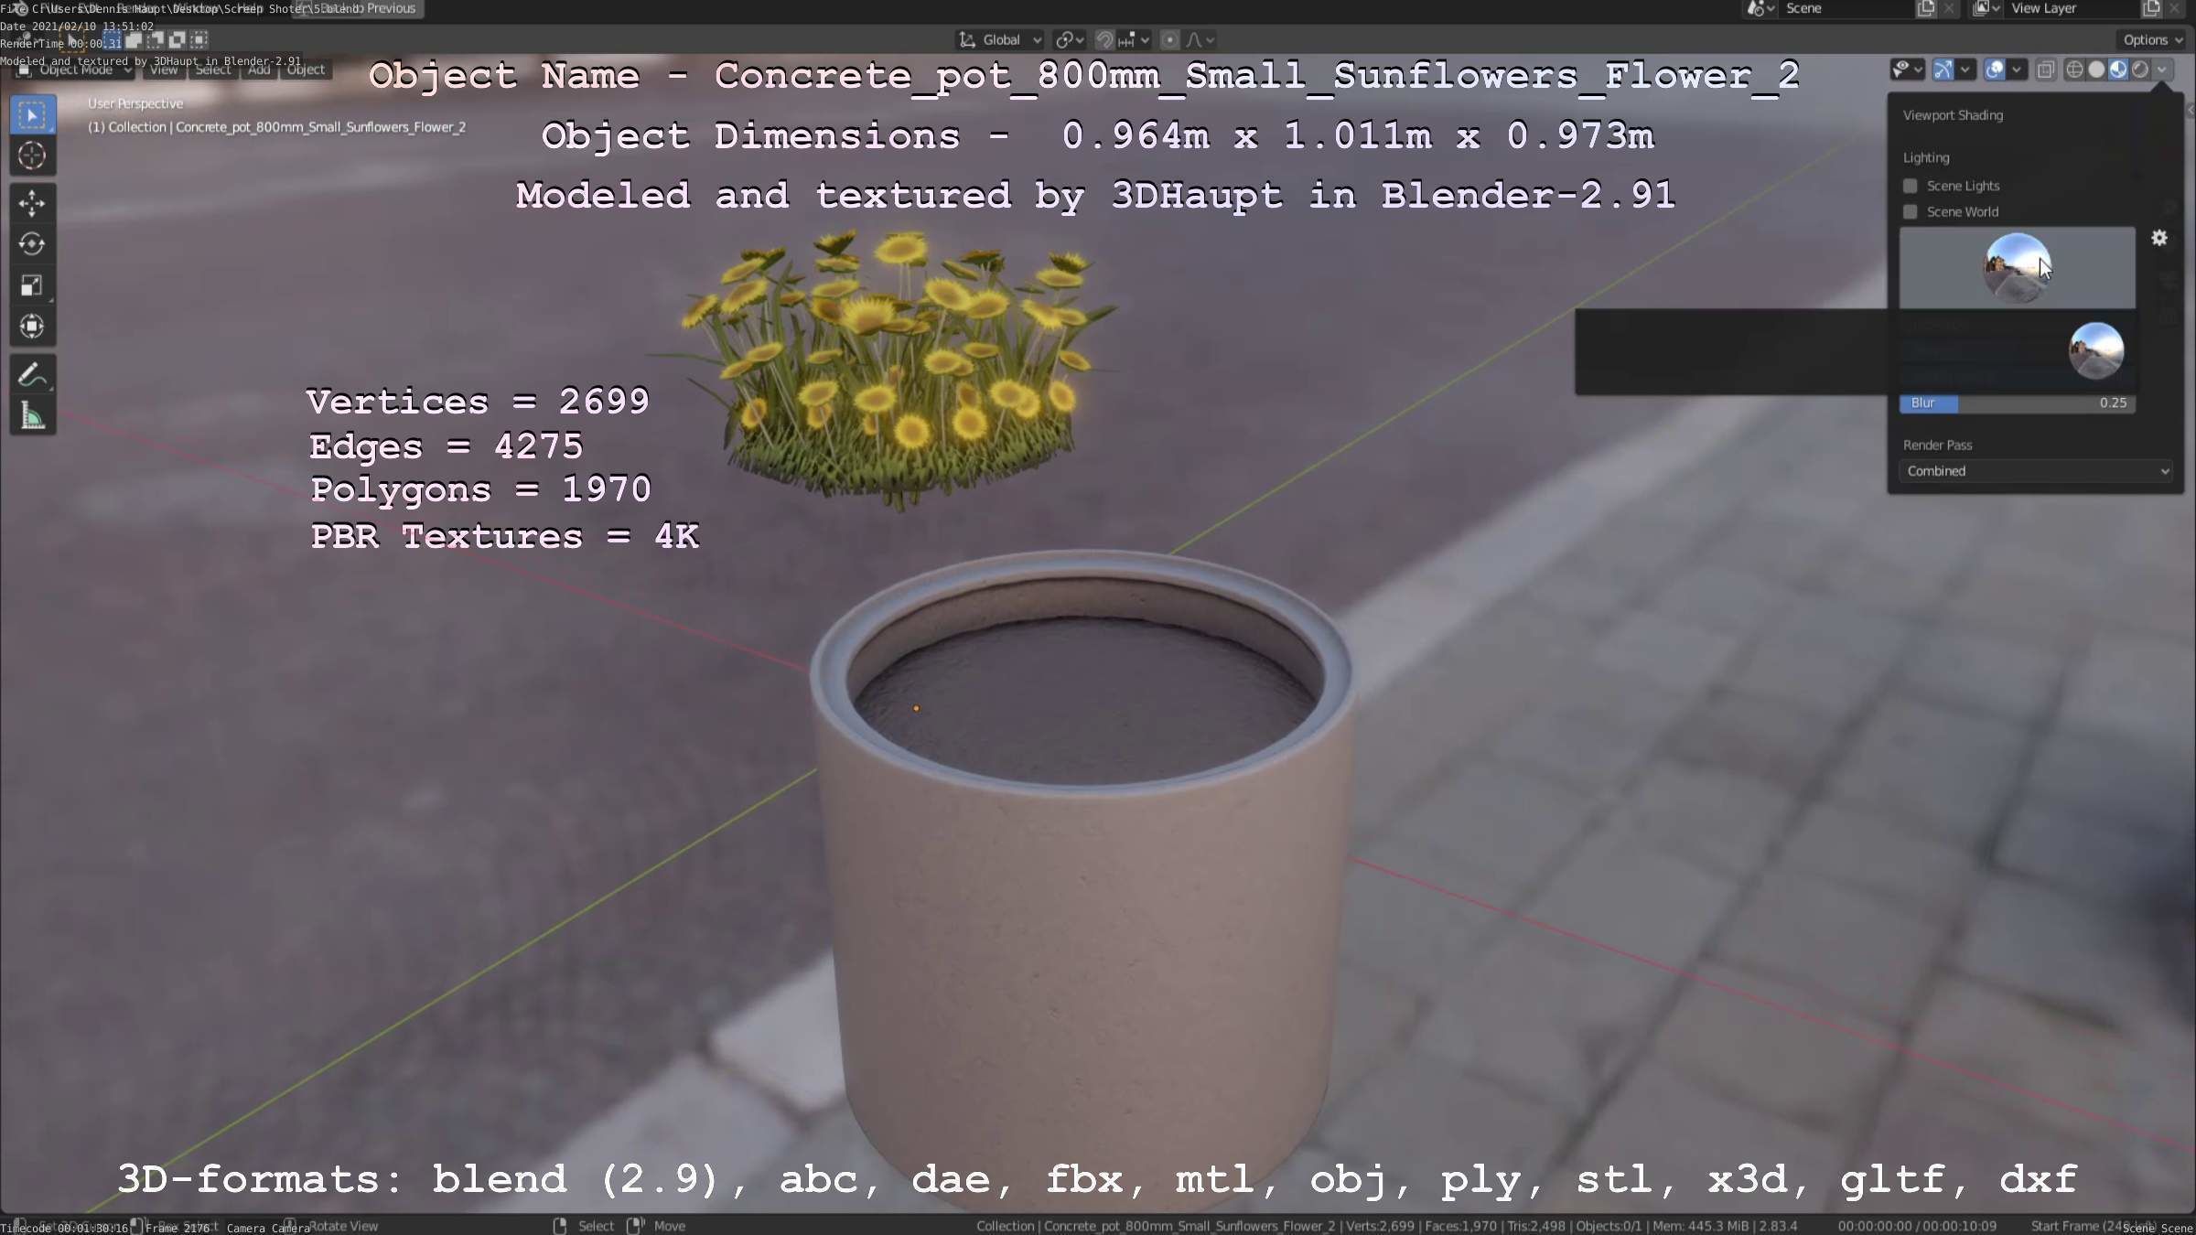Open the Select menu

pos(212,70)
